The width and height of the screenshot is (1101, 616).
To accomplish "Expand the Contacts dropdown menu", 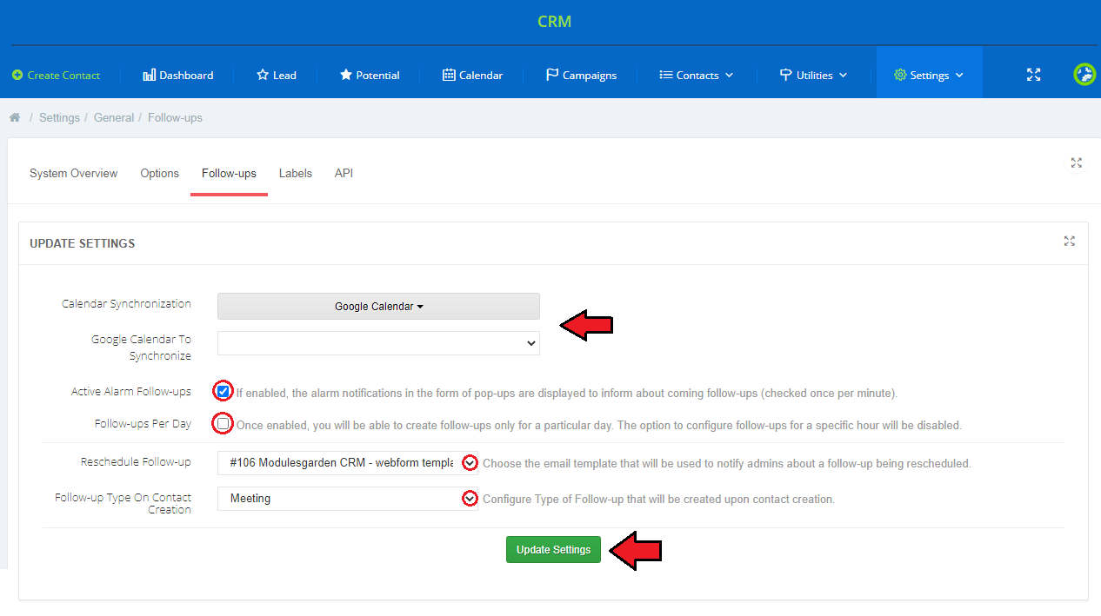I will [697, 76].
